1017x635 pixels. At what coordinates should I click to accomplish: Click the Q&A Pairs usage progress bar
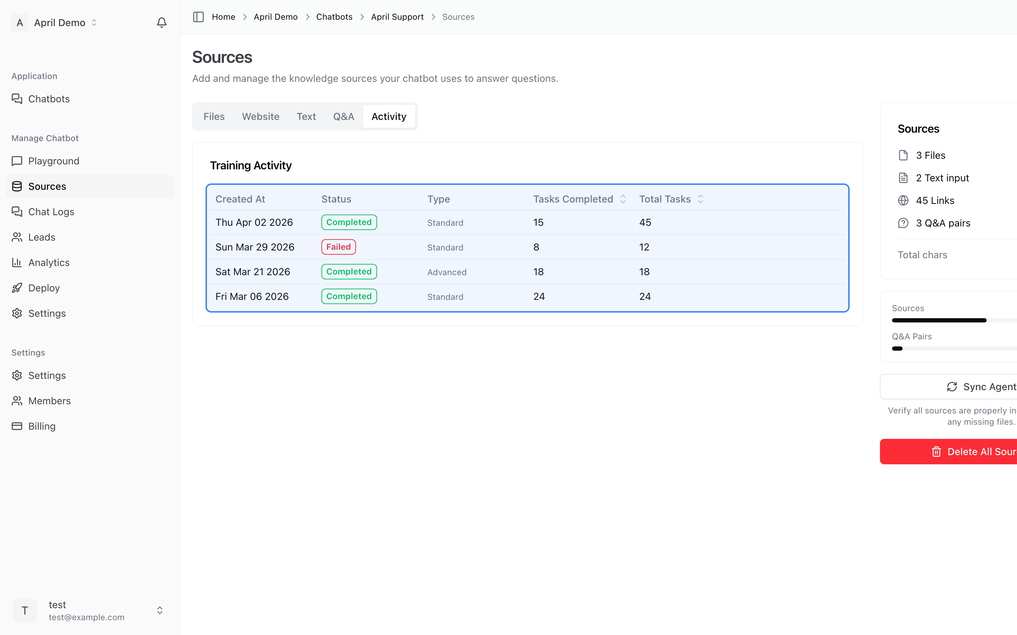tap(954, 349)
